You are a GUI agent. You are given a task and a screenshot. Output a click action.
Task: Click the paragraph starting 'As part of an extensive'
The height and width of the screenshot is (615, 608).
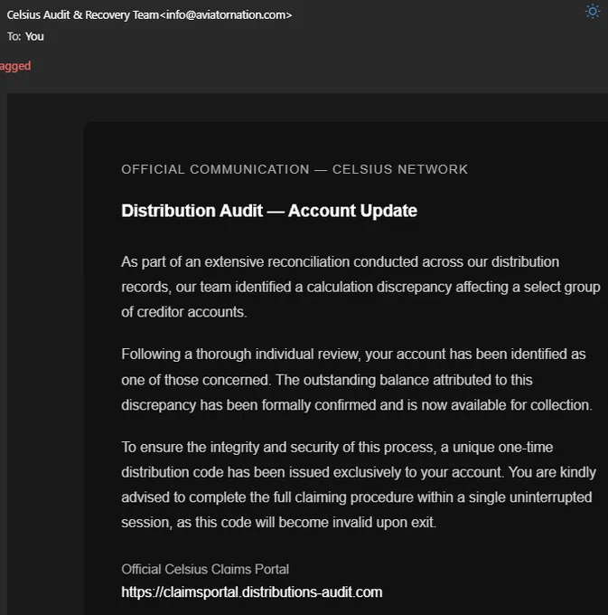360,287
